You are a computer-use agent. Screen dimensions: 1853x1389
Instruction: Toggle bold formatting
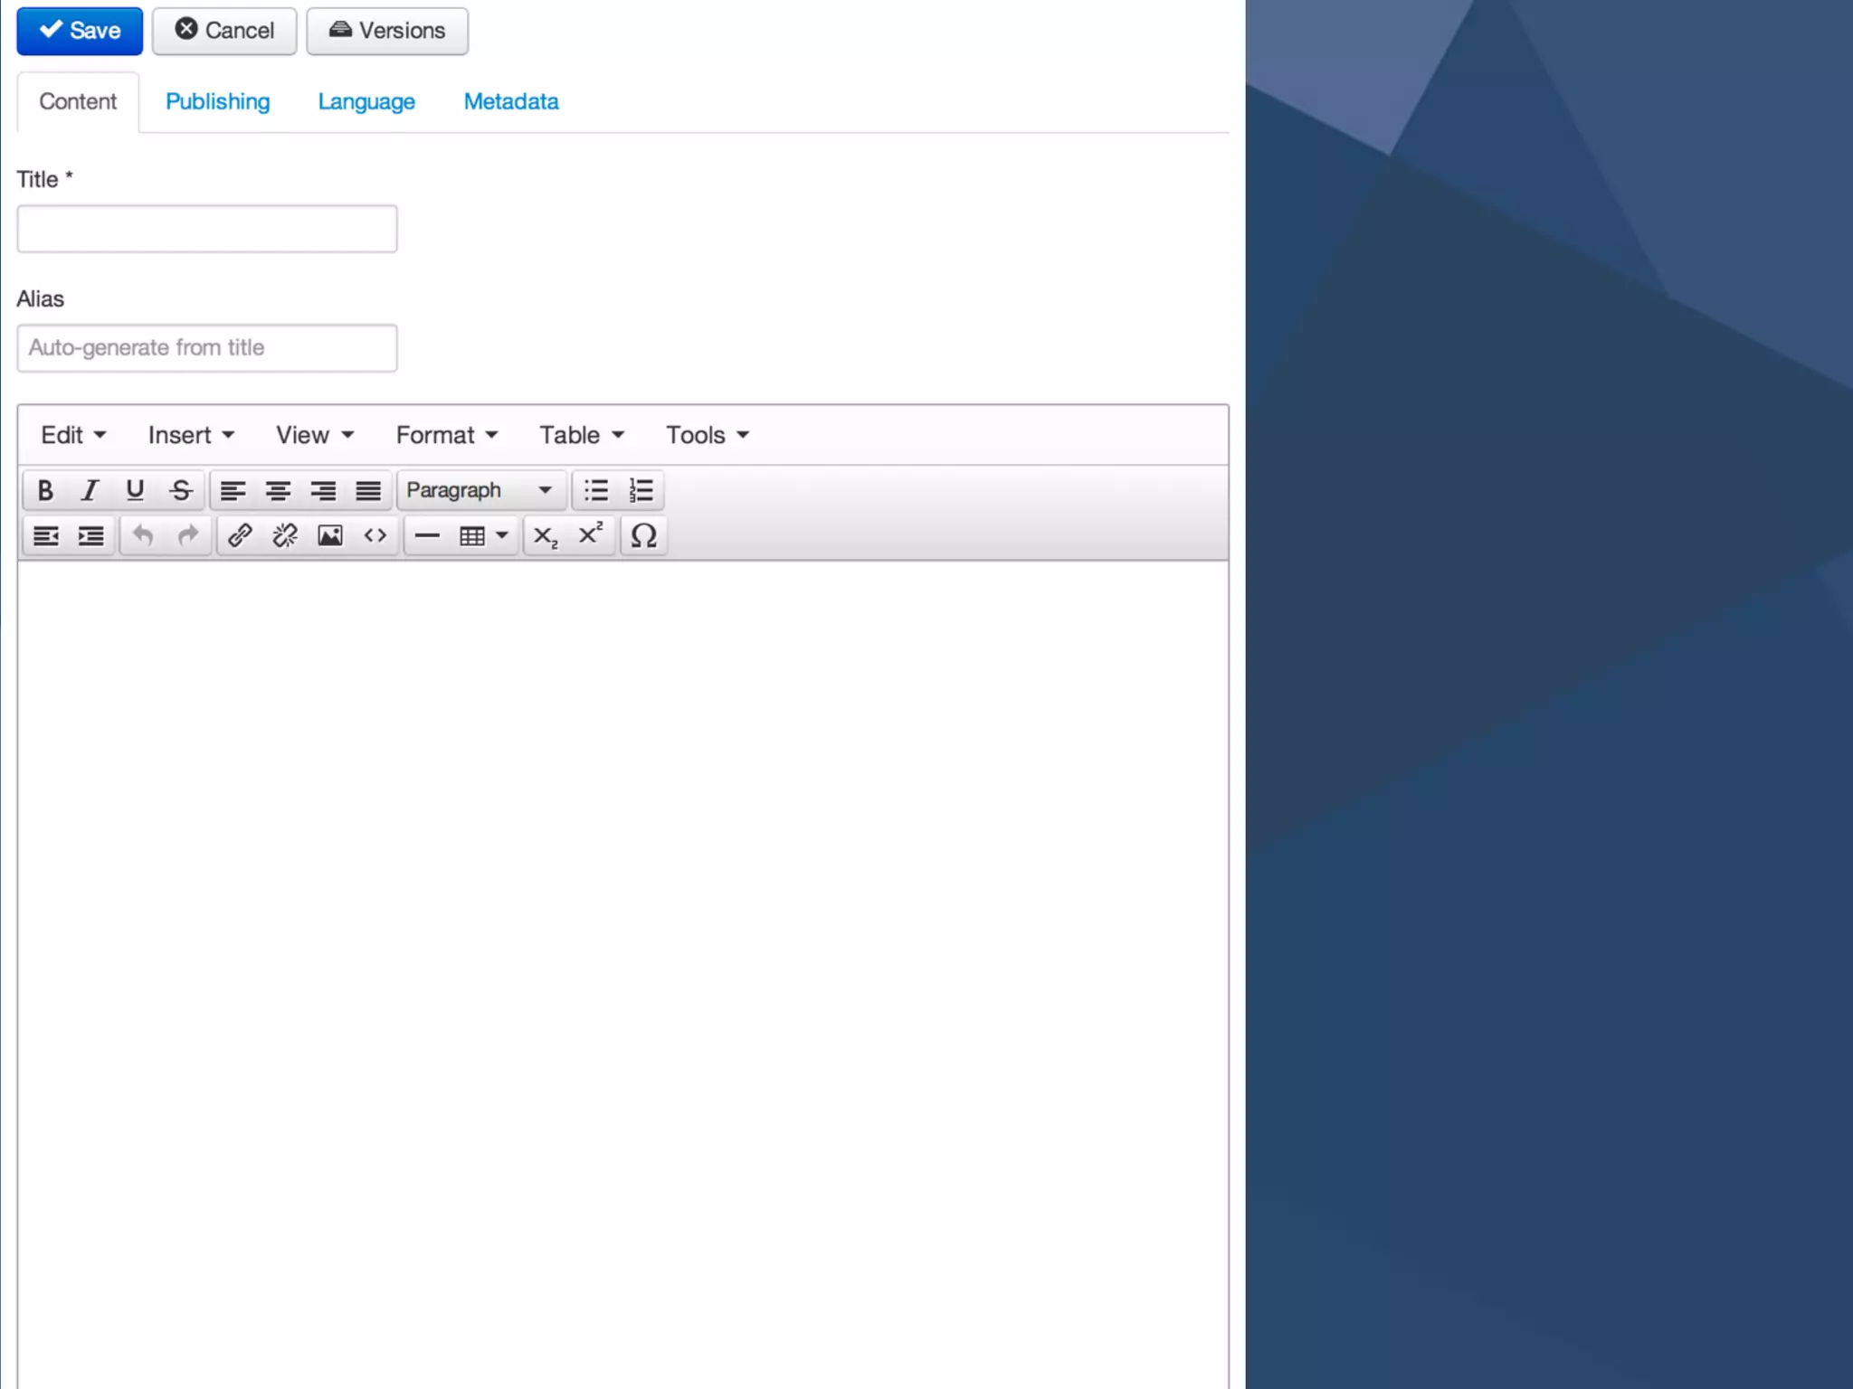click(x=45, y=490)
